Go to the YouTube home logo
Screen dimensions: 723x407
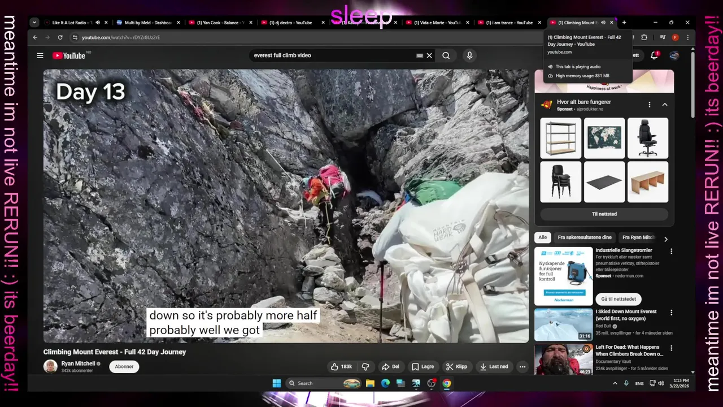pos(69,55)
